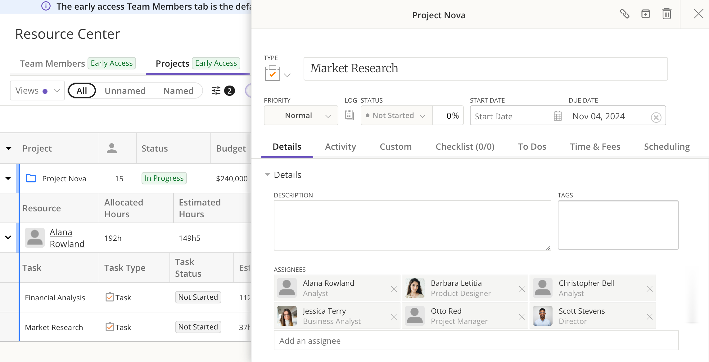709x362 pixels.
Task: Switch to the Time & Fees tab
Action: pos(595,147)
